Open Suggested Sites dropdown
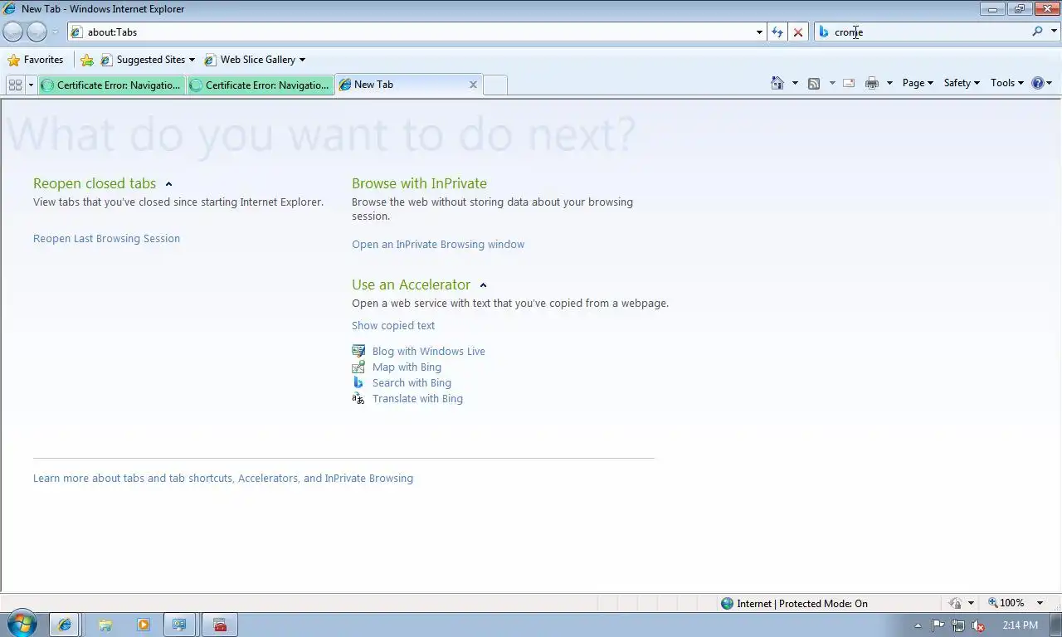The width and height of the screenshot is (1062, 637). 148,60
